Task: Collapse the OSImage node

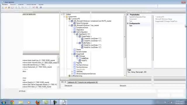Action: (x=75, y=56)
